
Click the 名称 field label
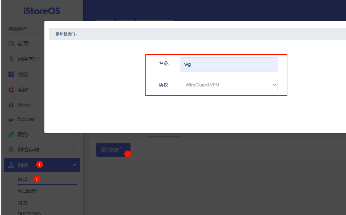click(164, 63)
